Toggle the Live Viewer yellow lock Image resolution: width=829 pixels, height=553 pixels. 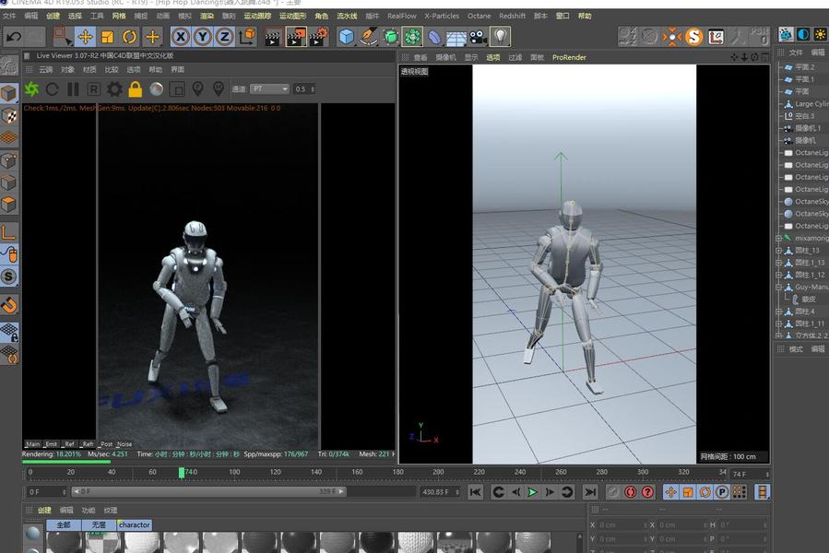click(x=136, y=88)
